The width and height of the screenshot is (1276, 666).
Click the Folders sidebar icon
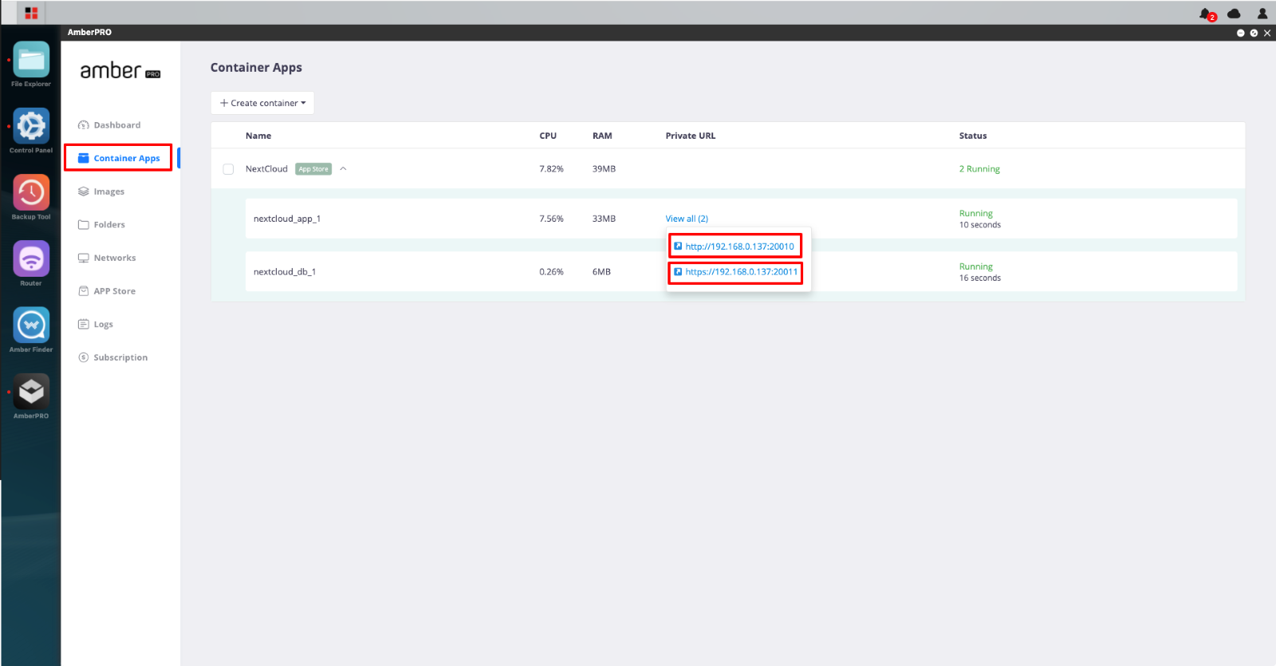(x=83, y=225)
